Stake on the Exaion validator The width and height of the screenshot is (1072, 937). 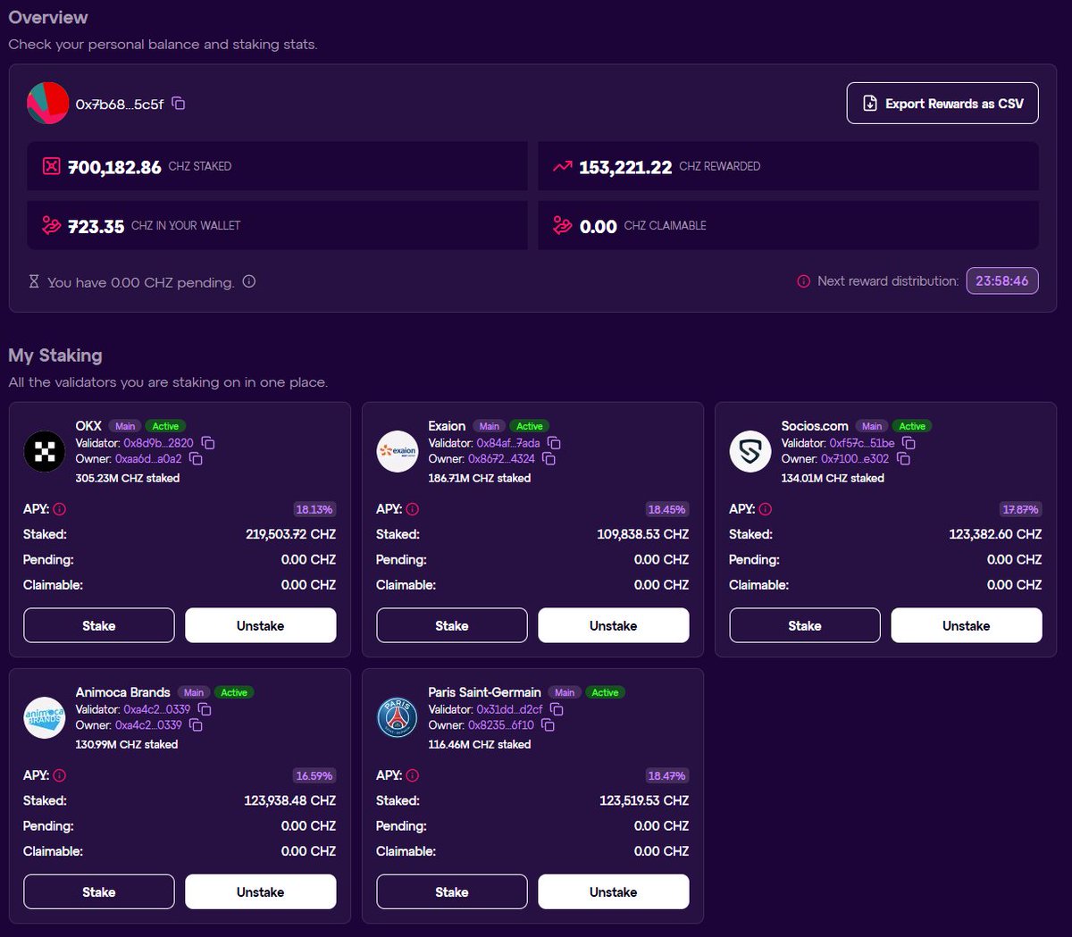[452, 625]
